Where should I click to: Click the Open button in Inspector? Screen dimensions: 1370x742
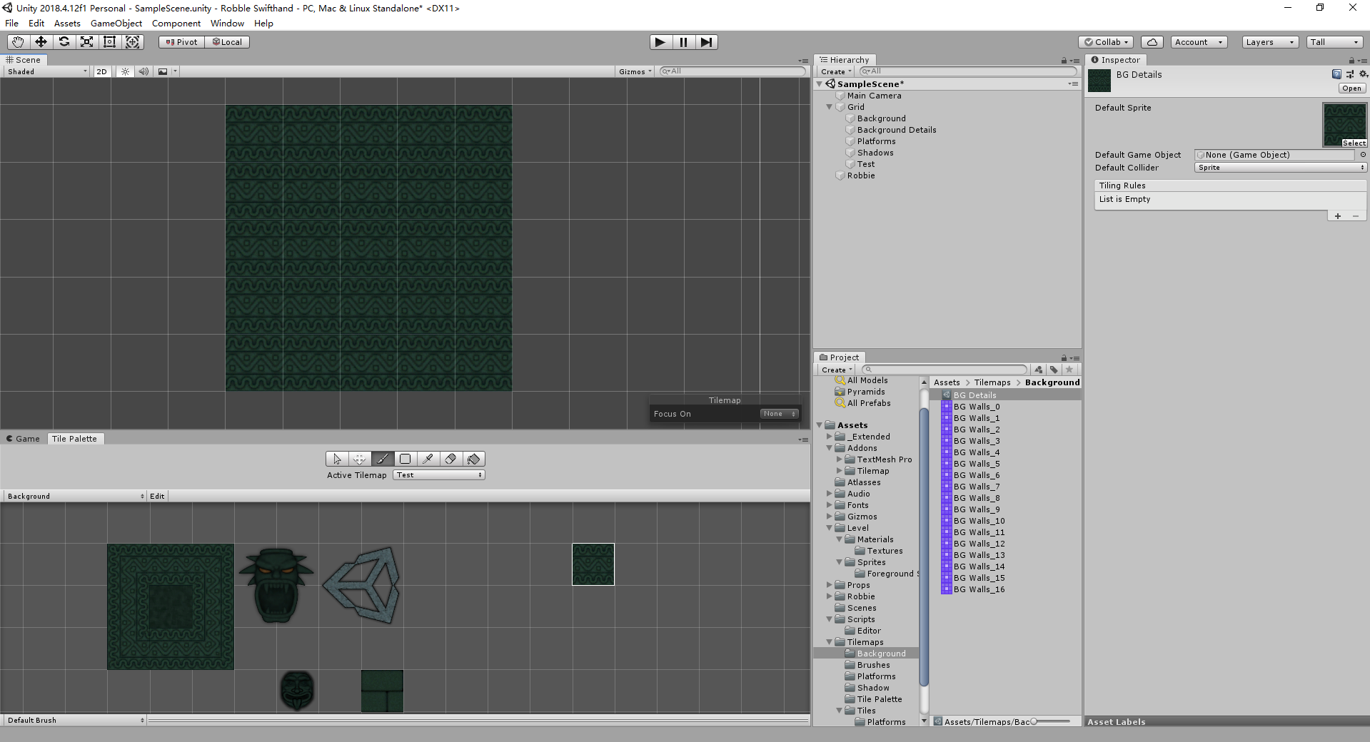tap(1351, 88)
